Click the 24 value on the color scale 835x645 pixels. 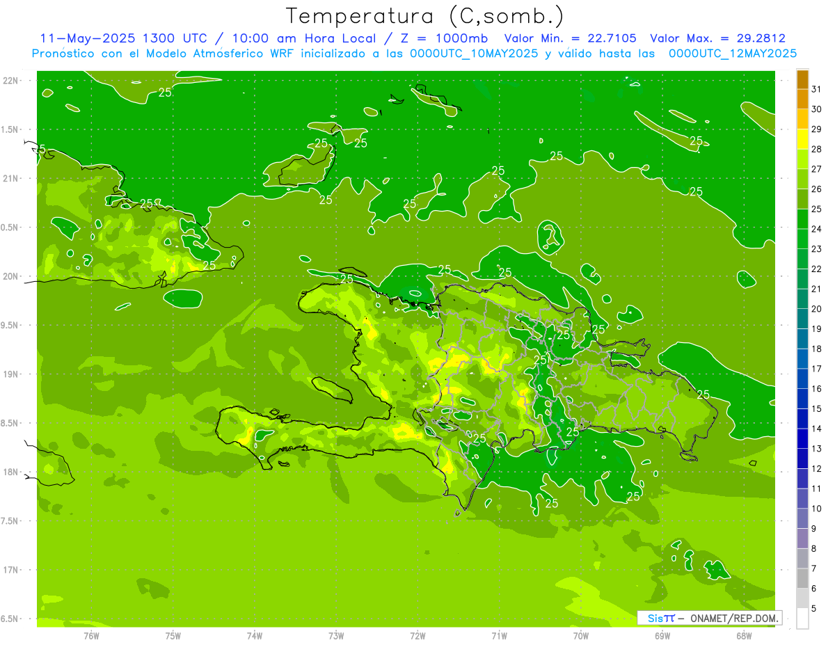817,229
